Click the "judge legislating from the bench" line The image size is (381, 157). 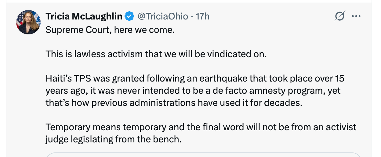113,139
